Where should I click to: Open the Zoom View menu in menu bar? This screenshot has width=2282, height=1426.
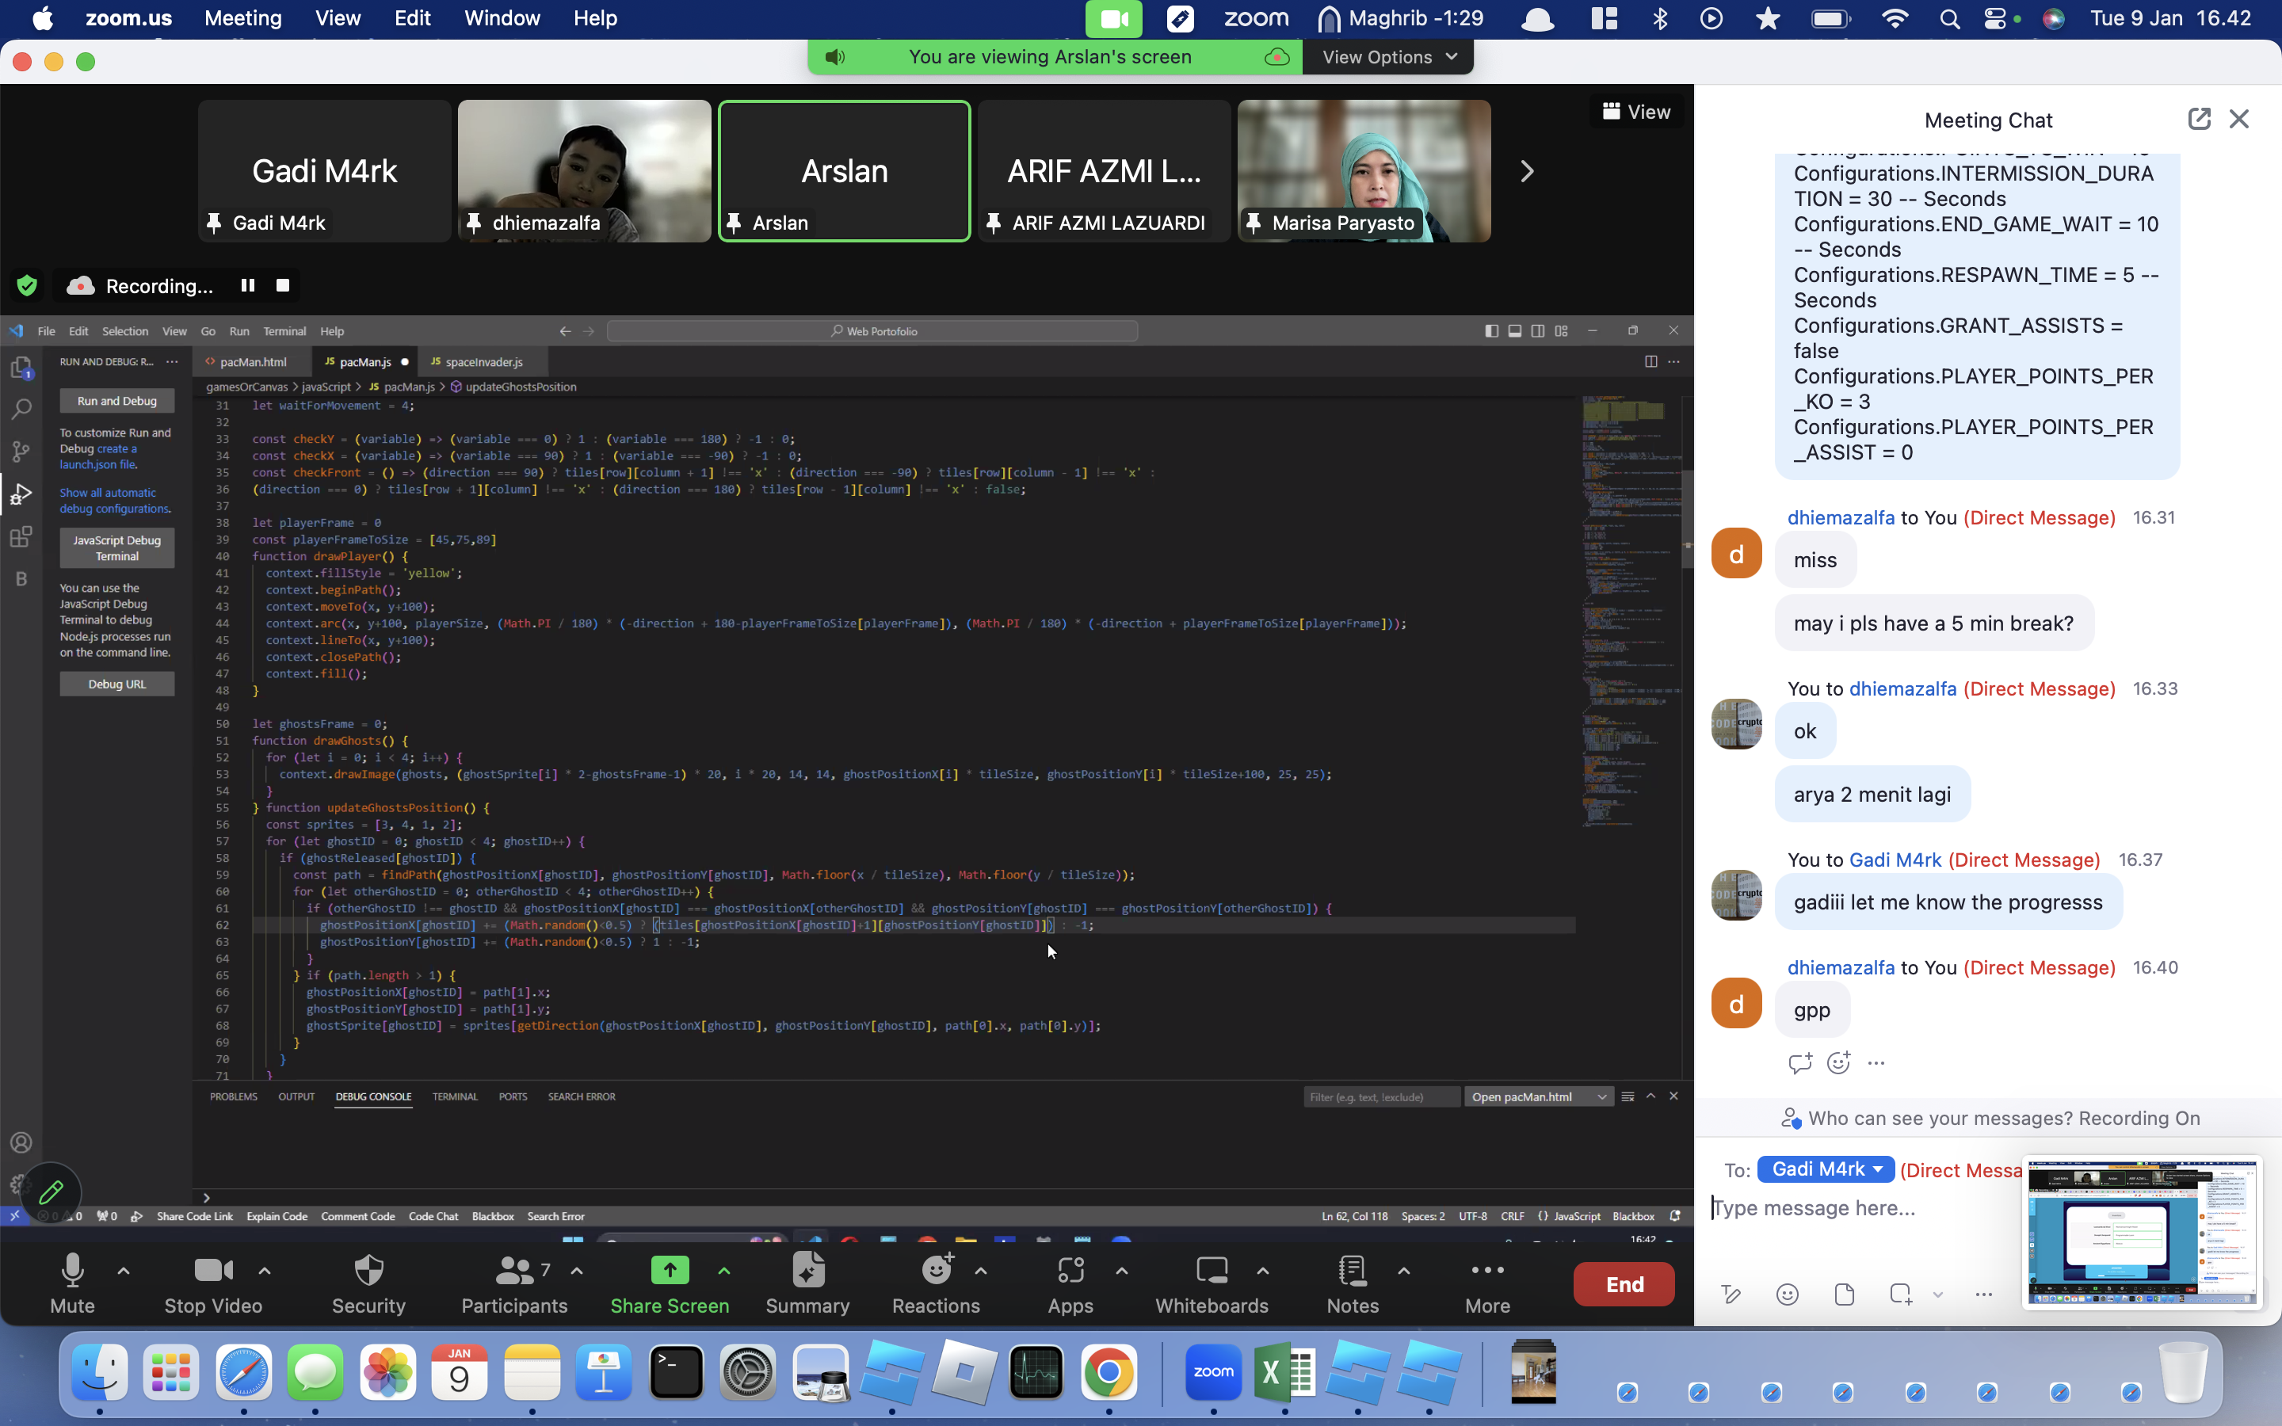click(338, 18)
